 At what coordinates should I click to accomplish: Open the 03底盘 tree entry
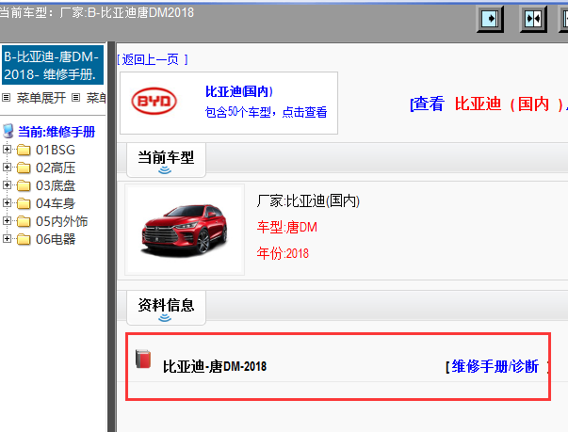pos(56,185)
